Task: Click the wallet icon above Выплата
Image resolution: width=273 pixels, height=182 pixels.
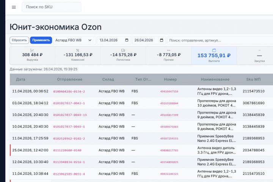Action: pos(214,50)
